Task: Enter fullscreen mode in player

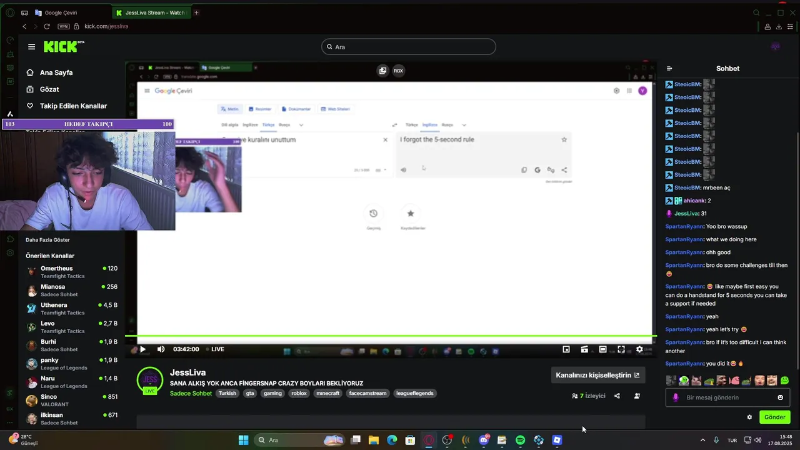Action: coord(621,349)
